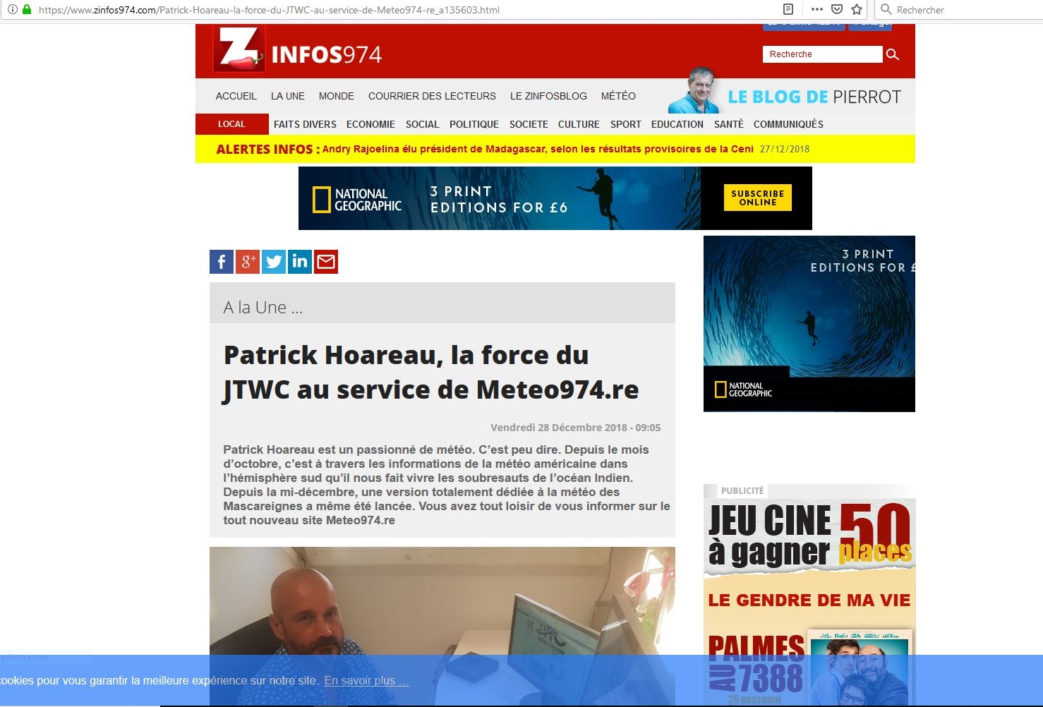Open LE ZINFOSBLOG page
This screenshot has width=1043, height=707.
tap(548, 96)
